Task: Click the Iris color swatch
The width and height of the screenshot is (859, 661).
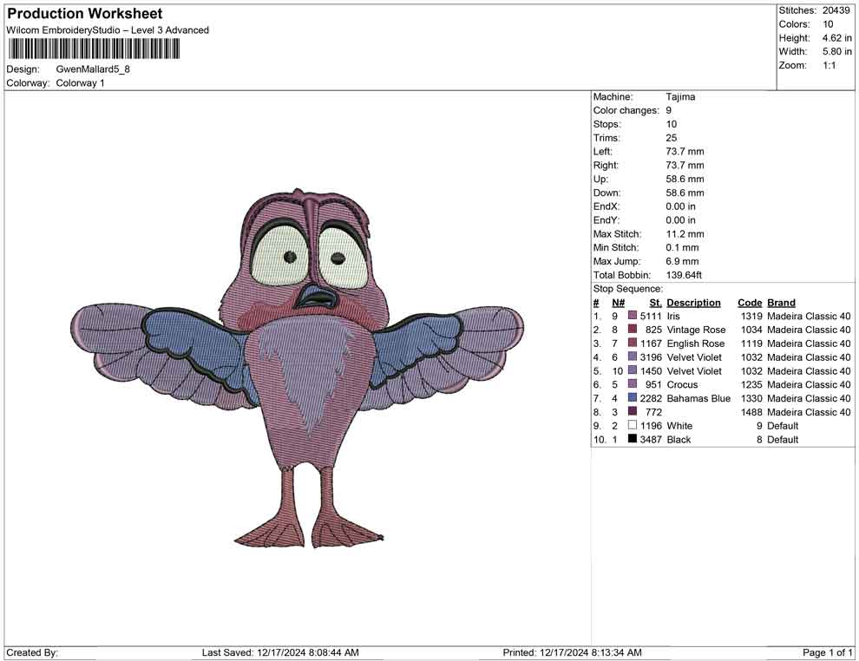Action: [x=633, y=316]
